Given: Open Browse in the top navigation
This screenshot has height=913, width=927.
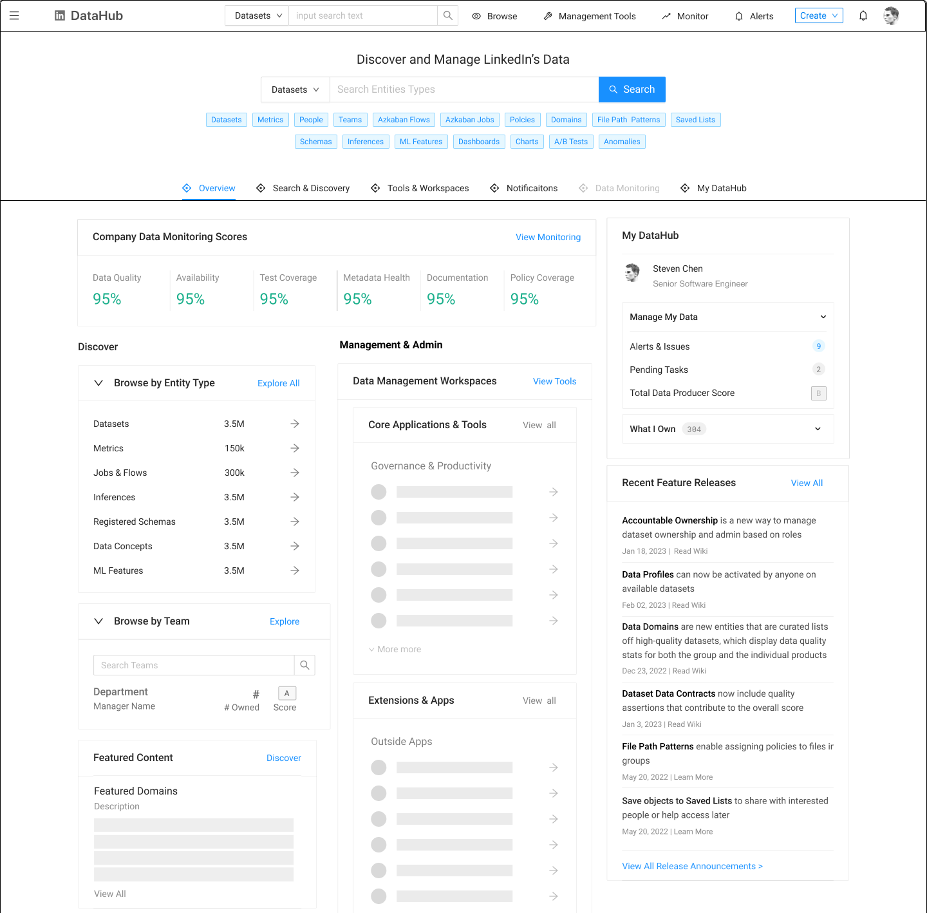Looking at the screenshot, I should [x=494, y=16].
